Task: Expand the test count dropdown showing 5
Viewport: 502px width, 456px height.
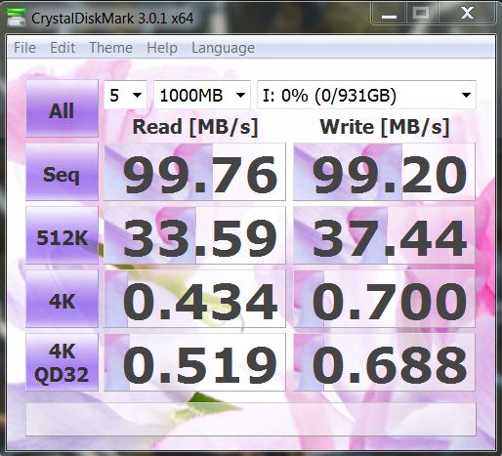Action: (125, 95)
